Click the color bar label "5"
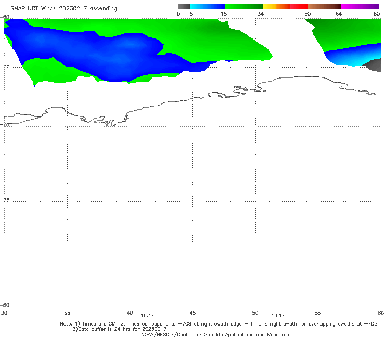This screenshot has height=338, width=385. (191, 14)
